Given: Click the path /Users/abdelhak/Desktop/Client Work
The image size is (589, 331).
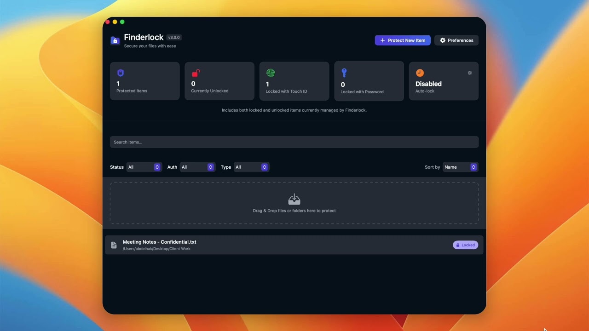Looking at the screenshot, I should (156, 249).
